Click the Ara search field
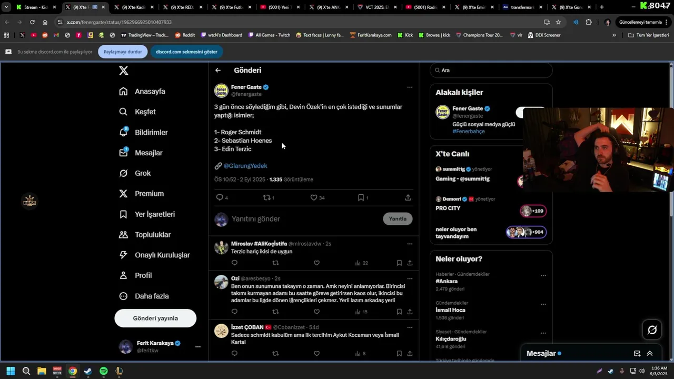 pos(491,70)
